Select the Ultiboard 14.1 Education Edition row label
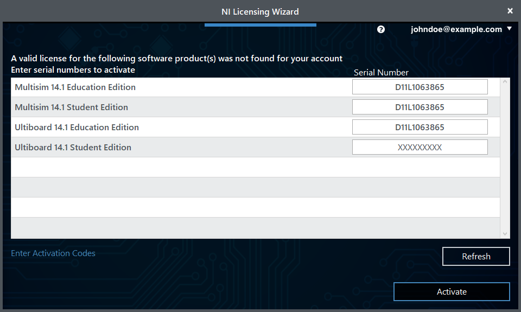521x312 pixels. (x=77, y=128)
